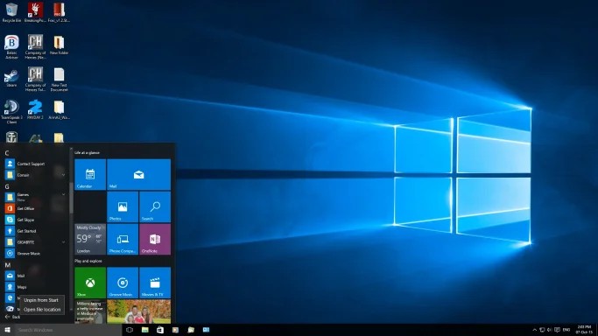Open the Phone Companion tile
This screenshot has width=598, height=336.
tap(123, 239)
